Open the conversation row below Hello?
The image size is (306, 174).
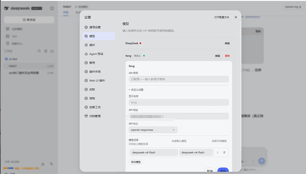(x=29, y=73)
